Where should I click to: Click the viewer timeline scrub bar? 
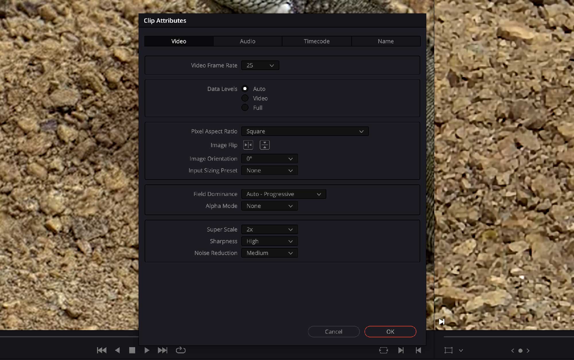click(508, 337)
